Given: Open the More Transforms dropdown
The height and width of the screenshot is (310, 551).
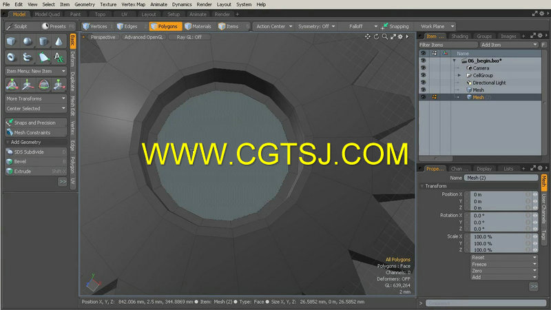Looking at the screenshot, I should [x=36, y=99].
